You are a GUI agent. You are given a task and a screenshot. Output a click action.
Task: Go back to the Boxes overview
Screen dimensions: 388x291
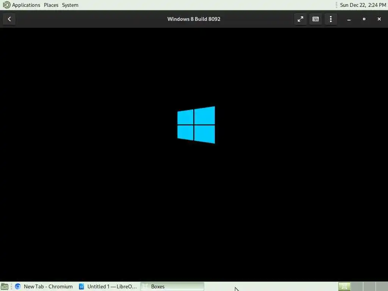pyautogui.click(x=9, y=19)
